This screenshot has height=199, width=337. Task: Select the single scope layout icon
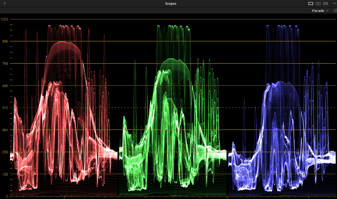click(311, 3)
